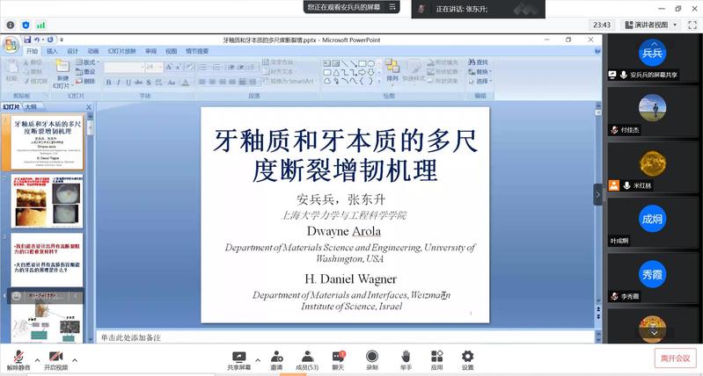Open the members list (53)
This screenshot has height=376, width=703.
coord(307,357)
